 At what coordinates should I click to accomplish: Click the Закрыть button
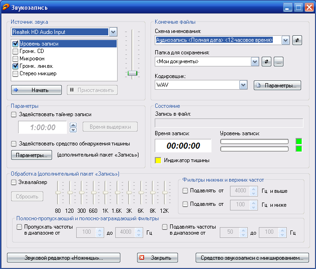click(x=158, y=257)
